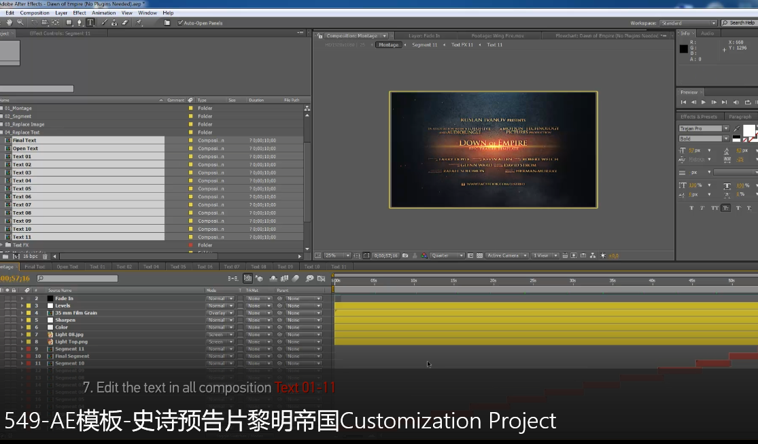Select the Rotation tool in the toolbar
The width and height of the screenshot is (758, 444).
click(x=34, y=22)
